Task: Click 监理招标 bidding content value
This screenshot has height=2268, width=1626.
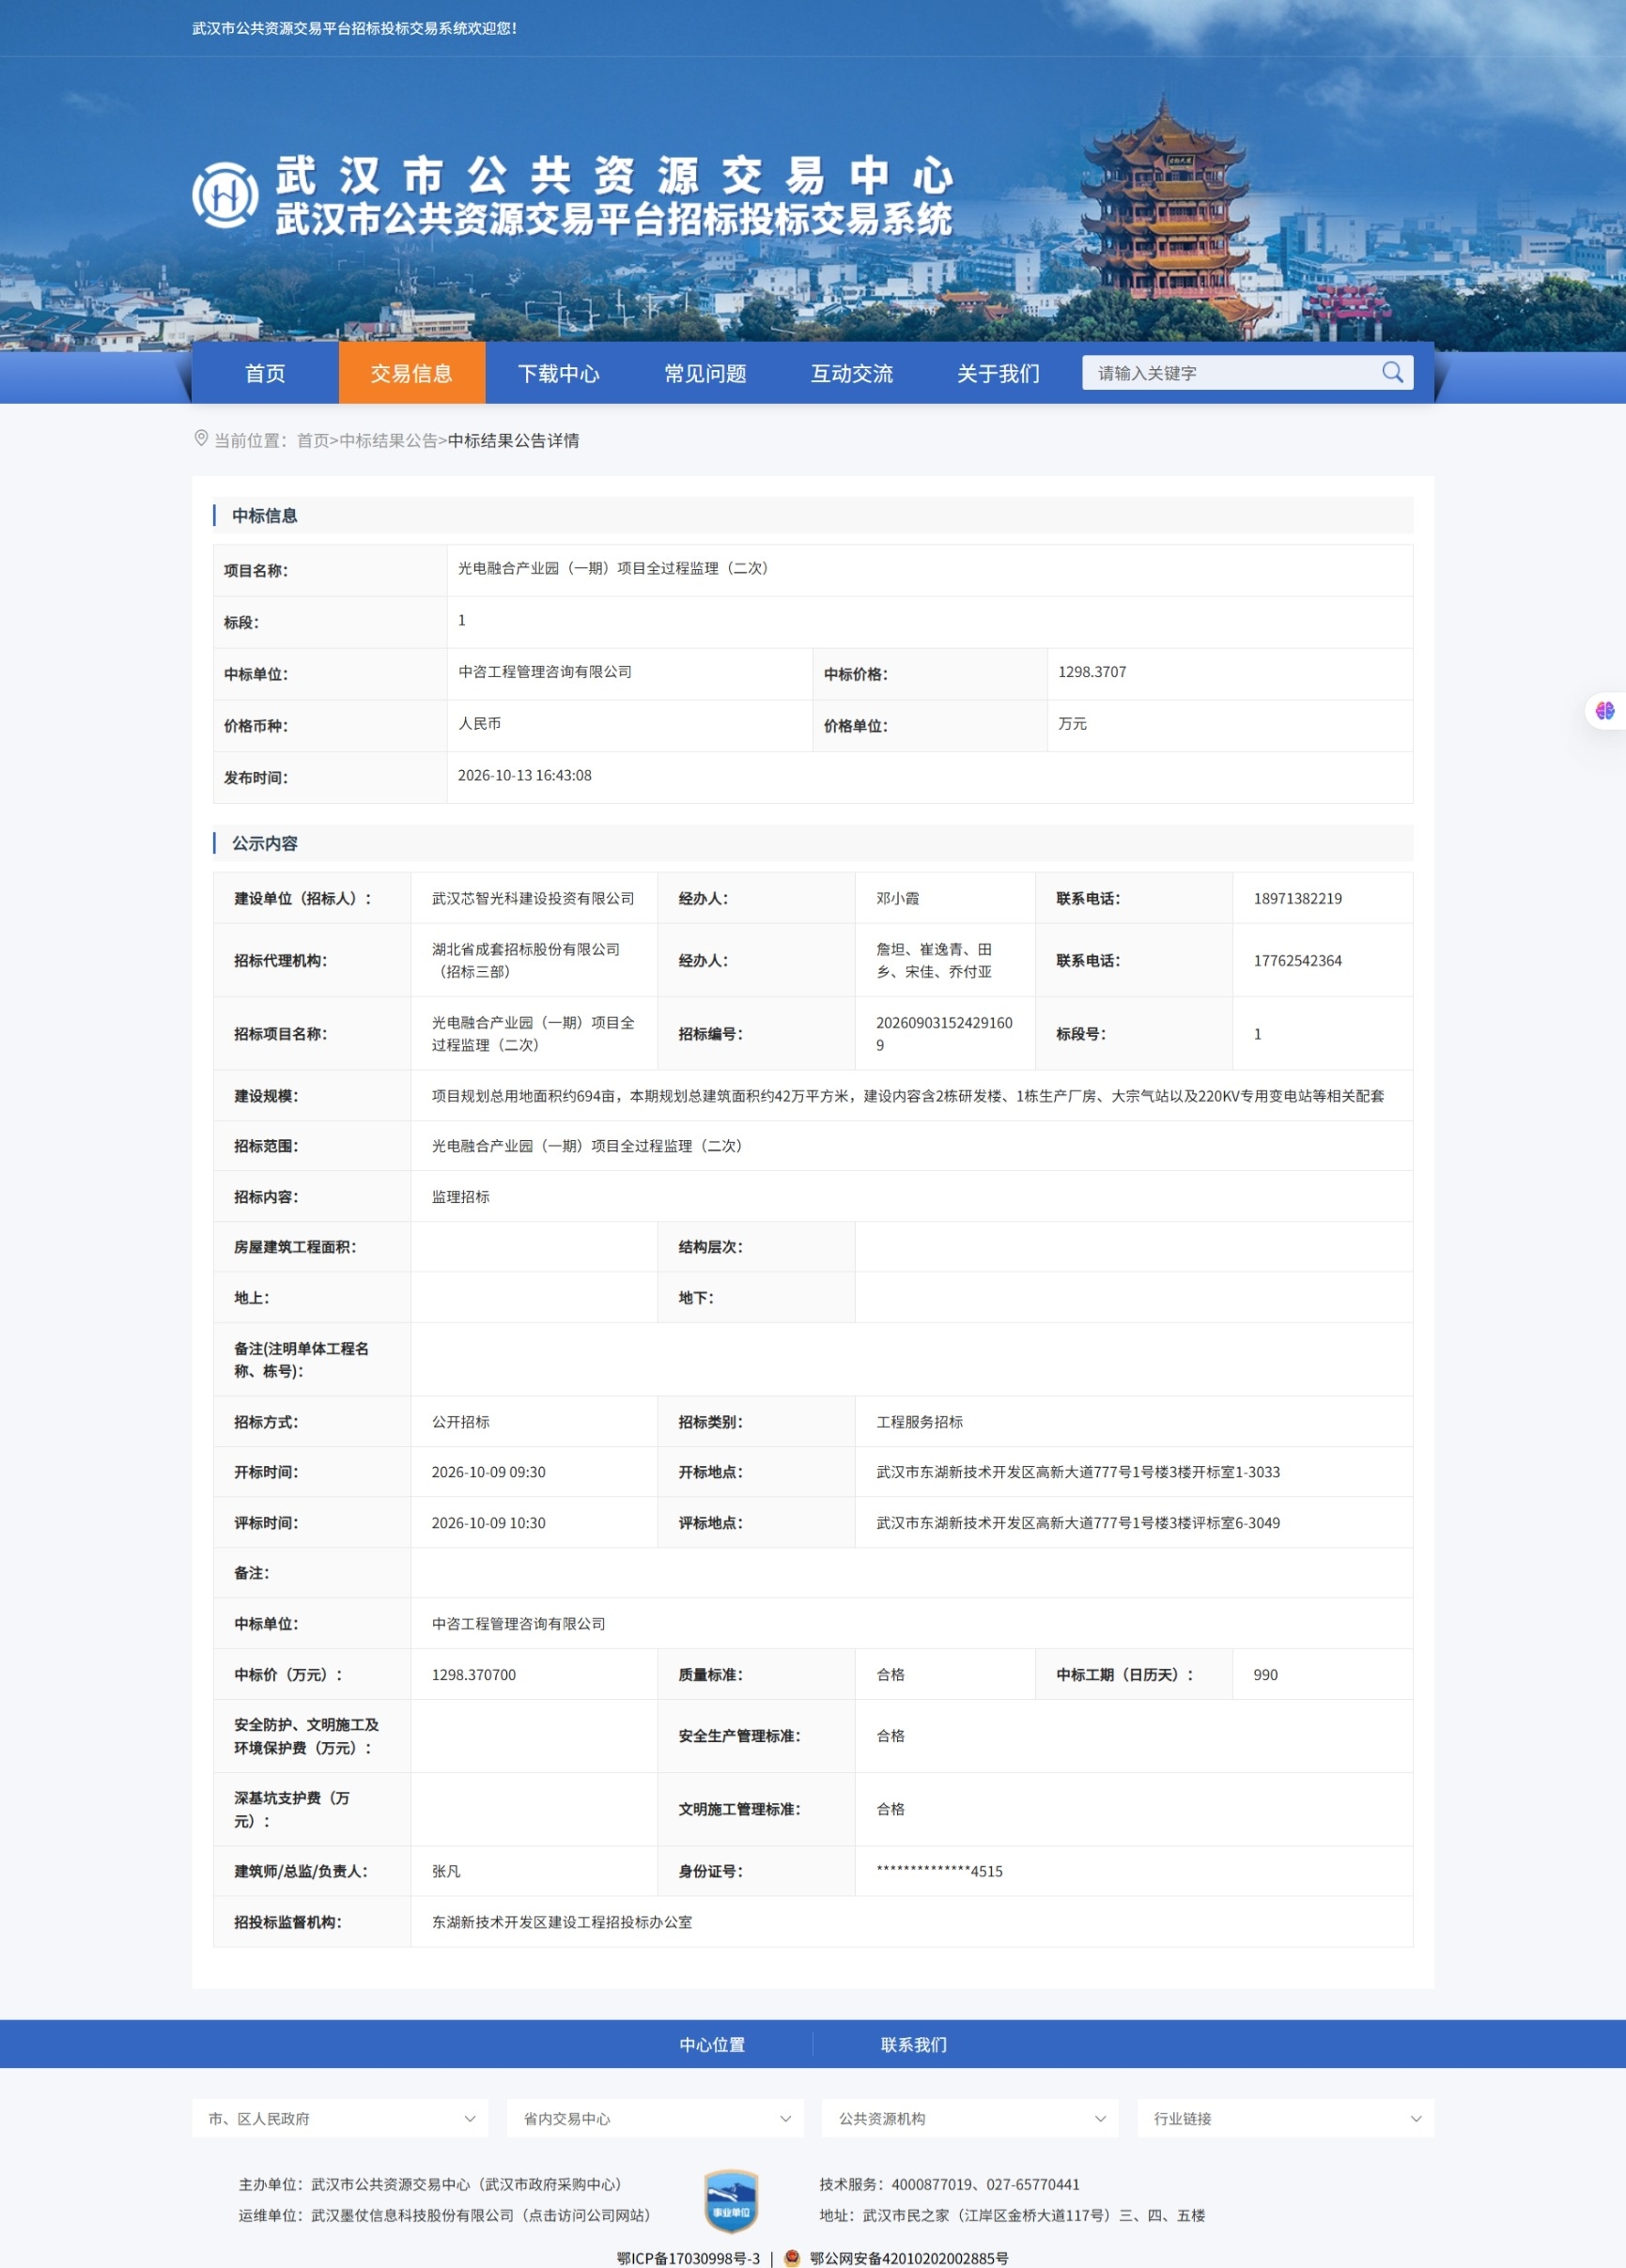Action: pos(461,1196)
